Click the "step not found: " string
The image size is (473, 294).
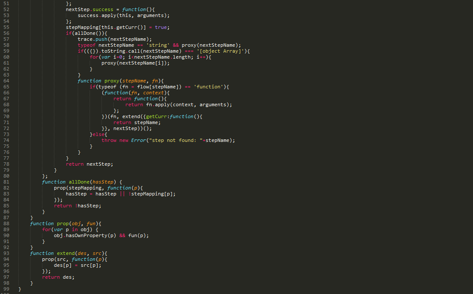176,140
